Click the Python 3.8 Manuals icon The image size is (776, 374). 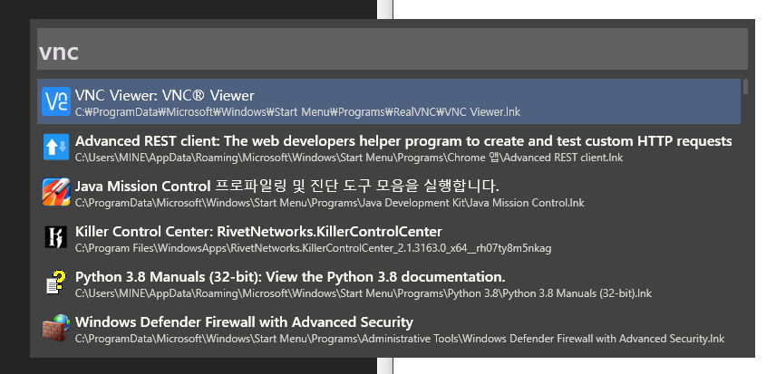tap(56, 283)
